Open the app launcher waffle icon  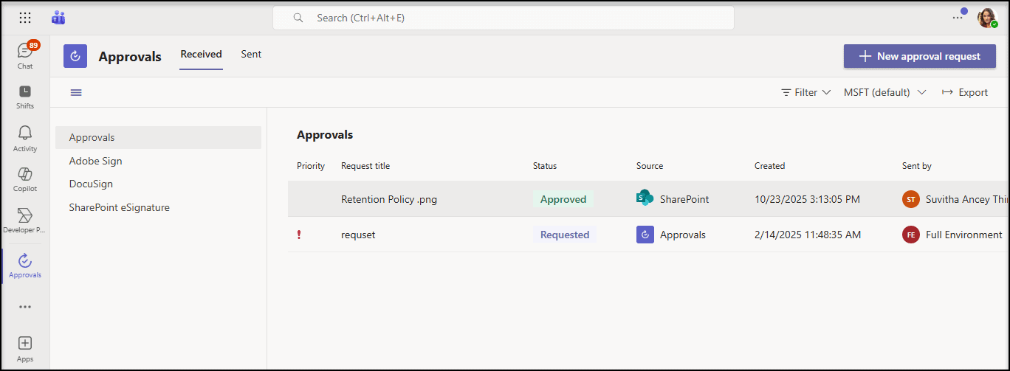coord(25,18)
